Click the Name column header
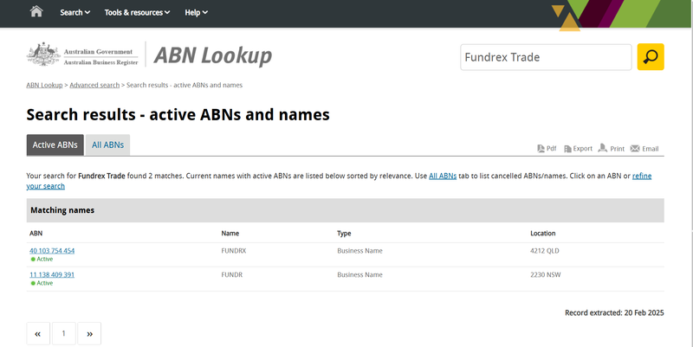The width and height of the screenshot is (693, 347). (x=230, y=233)
